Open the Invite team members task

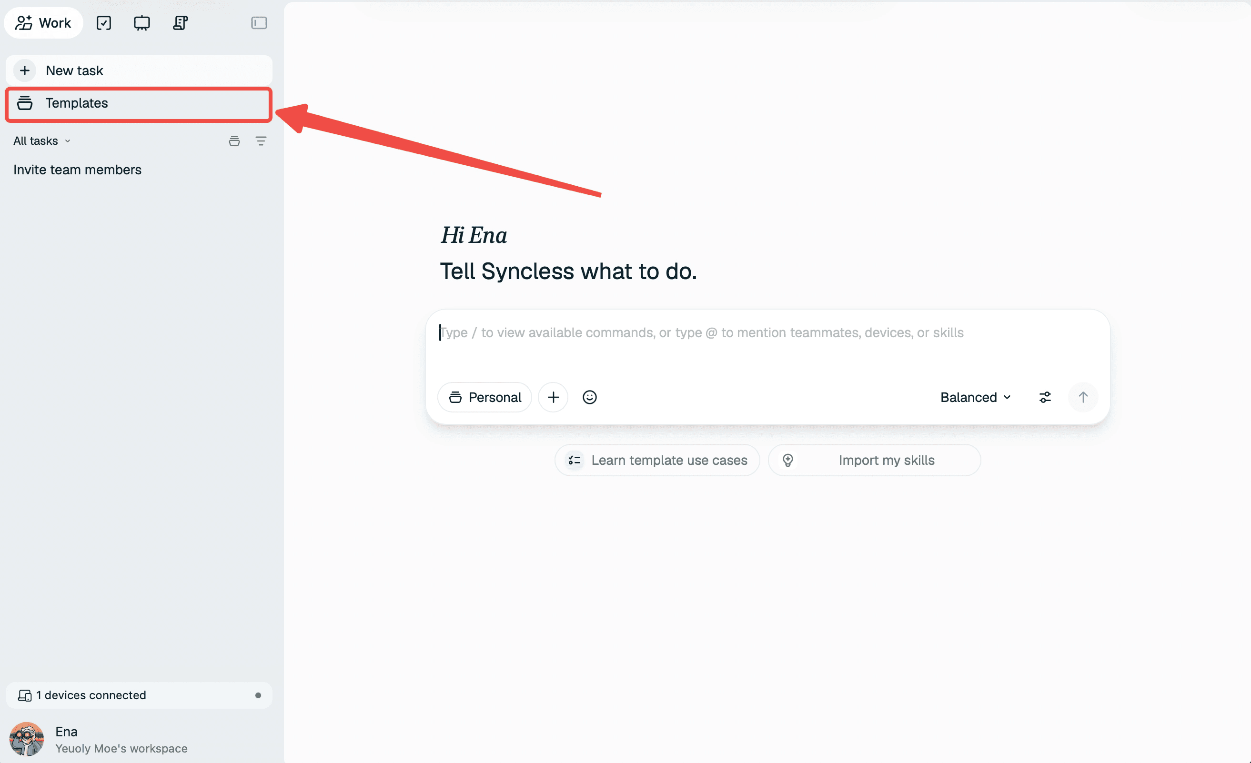[77, 170]
